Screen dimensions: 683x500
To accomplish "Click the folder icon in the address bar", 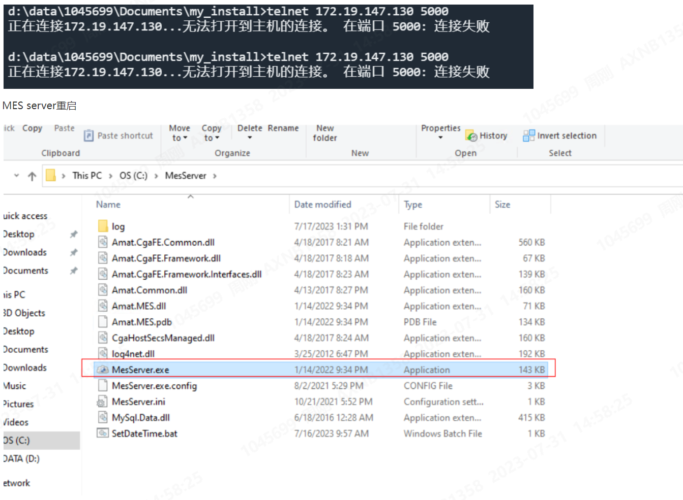I will 51,176.
